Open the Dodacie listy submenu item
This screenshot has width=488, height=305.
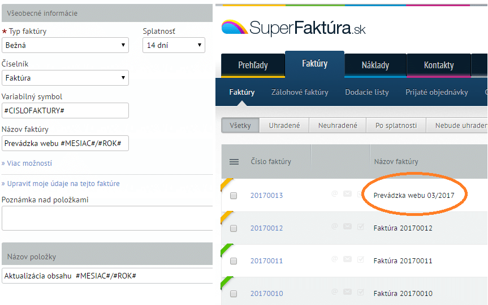[x=367, y=92]
